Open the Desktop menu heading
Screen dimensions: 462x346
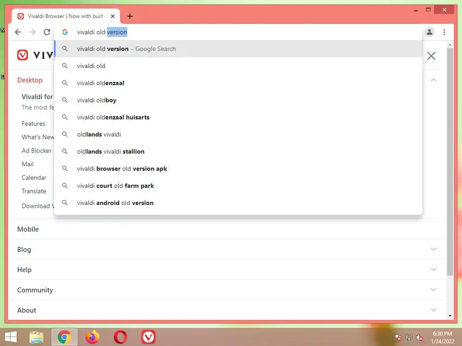30,80
